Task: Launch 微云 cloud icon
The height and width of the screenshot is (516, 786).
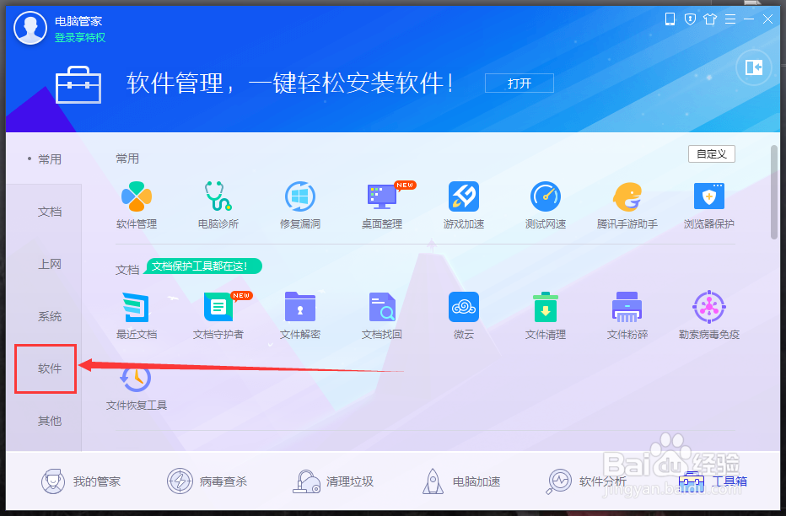Action: click(464, 307)
